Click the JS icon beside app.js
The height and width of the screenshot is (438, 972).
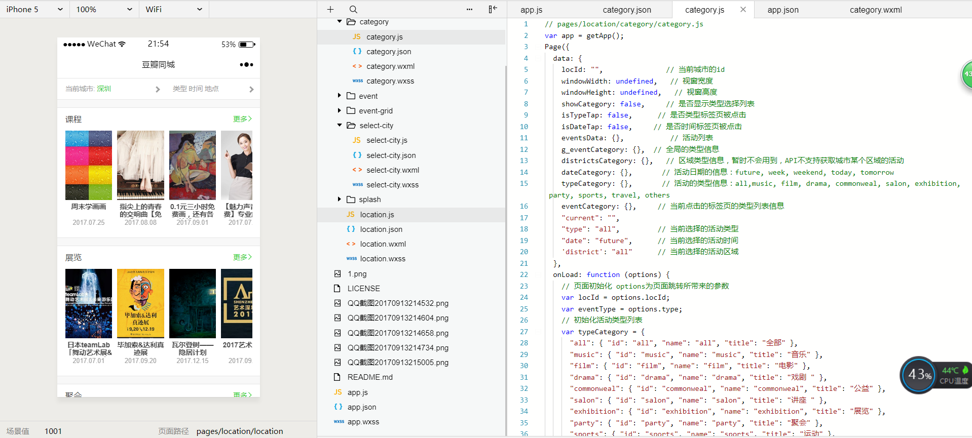[x=338, y=392]
